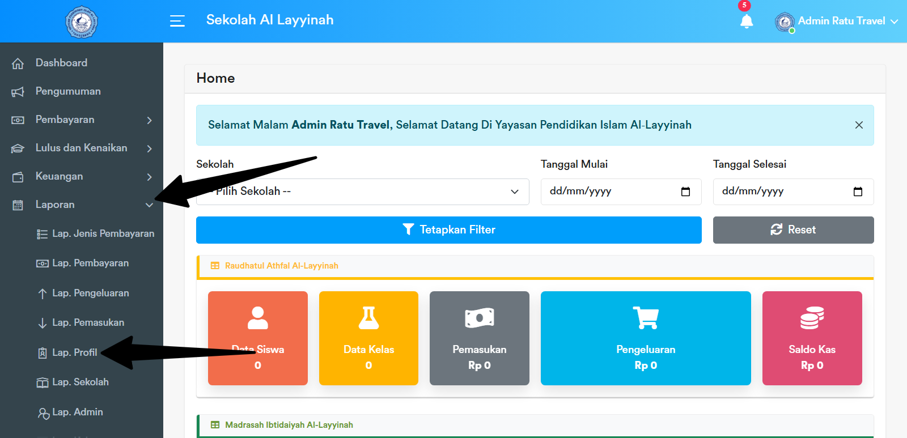Viewport: 907px width, 438px height.
Task: Click the Data Kelas card
Action: [x=368, y=338]
